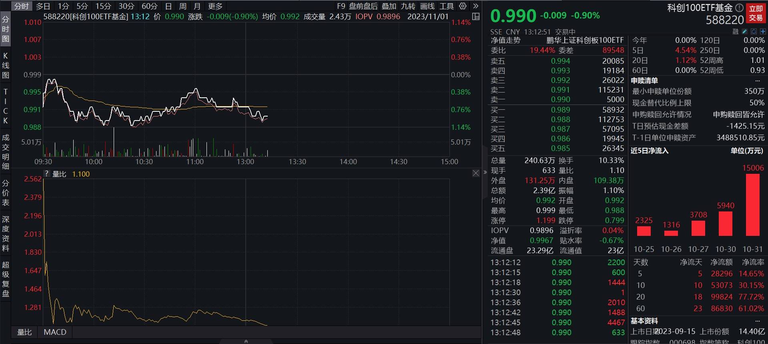
Task: Open the 量比 indicator help question mark
Action: pyautogui.click(x=46, y=174)
